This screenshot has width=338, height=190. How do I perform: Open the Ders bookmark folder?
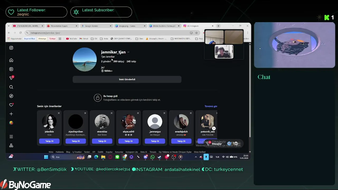139,39
